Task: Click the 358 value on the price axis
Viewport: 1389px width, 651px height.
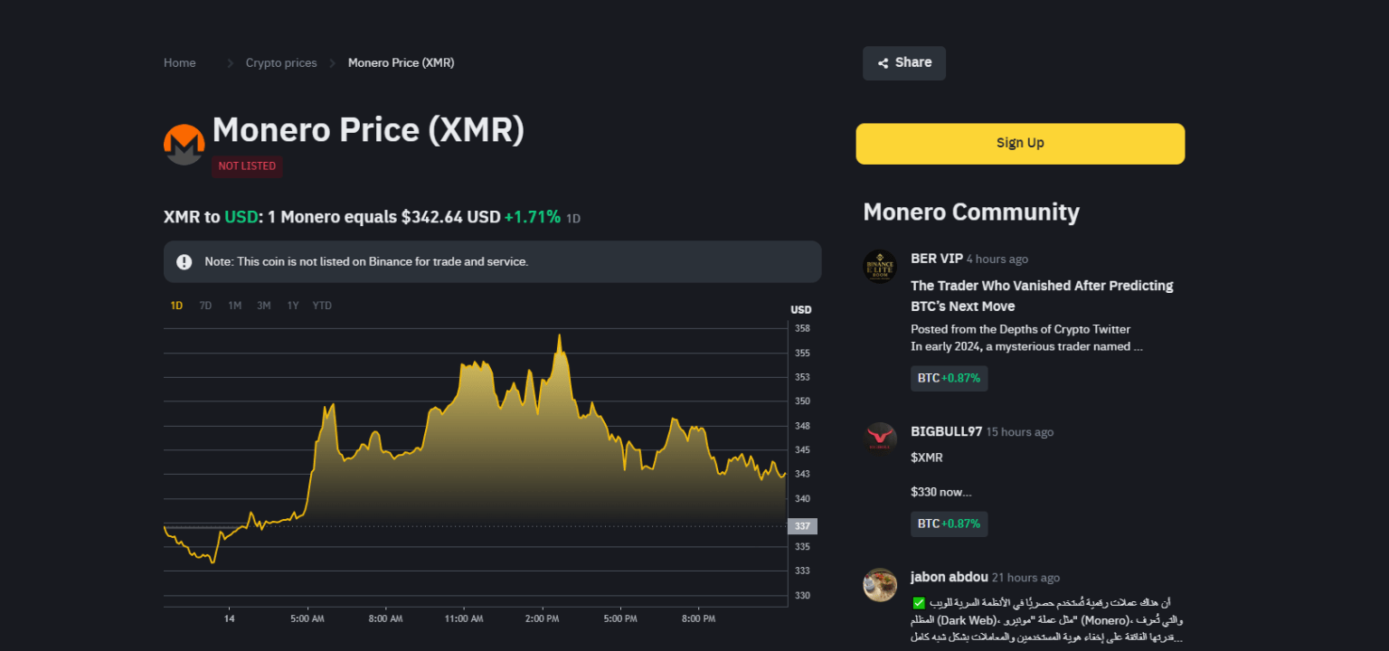Action: (802, 328)
